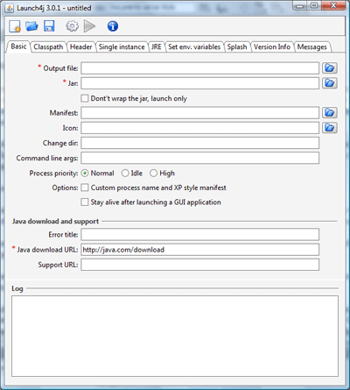This screenshot has height=390, width=350.
Task: Minimize the Launch4j window
Action: (x=299, y=5)
